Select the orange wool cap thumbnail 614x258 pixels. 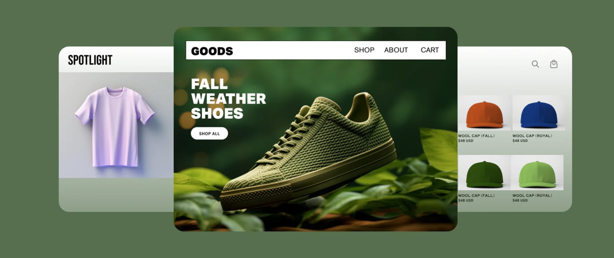[x=484, y=113]
